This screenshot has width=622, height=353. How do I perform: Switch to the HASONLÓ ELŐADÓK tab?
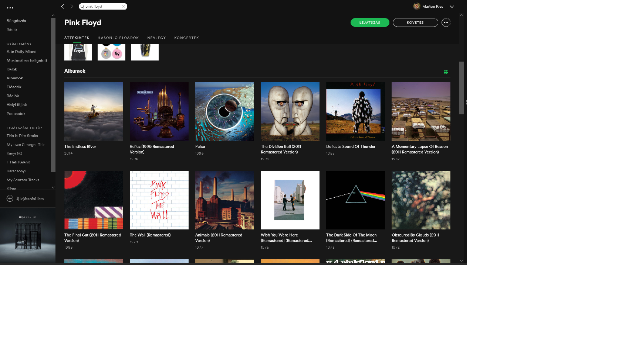point(118,38)
